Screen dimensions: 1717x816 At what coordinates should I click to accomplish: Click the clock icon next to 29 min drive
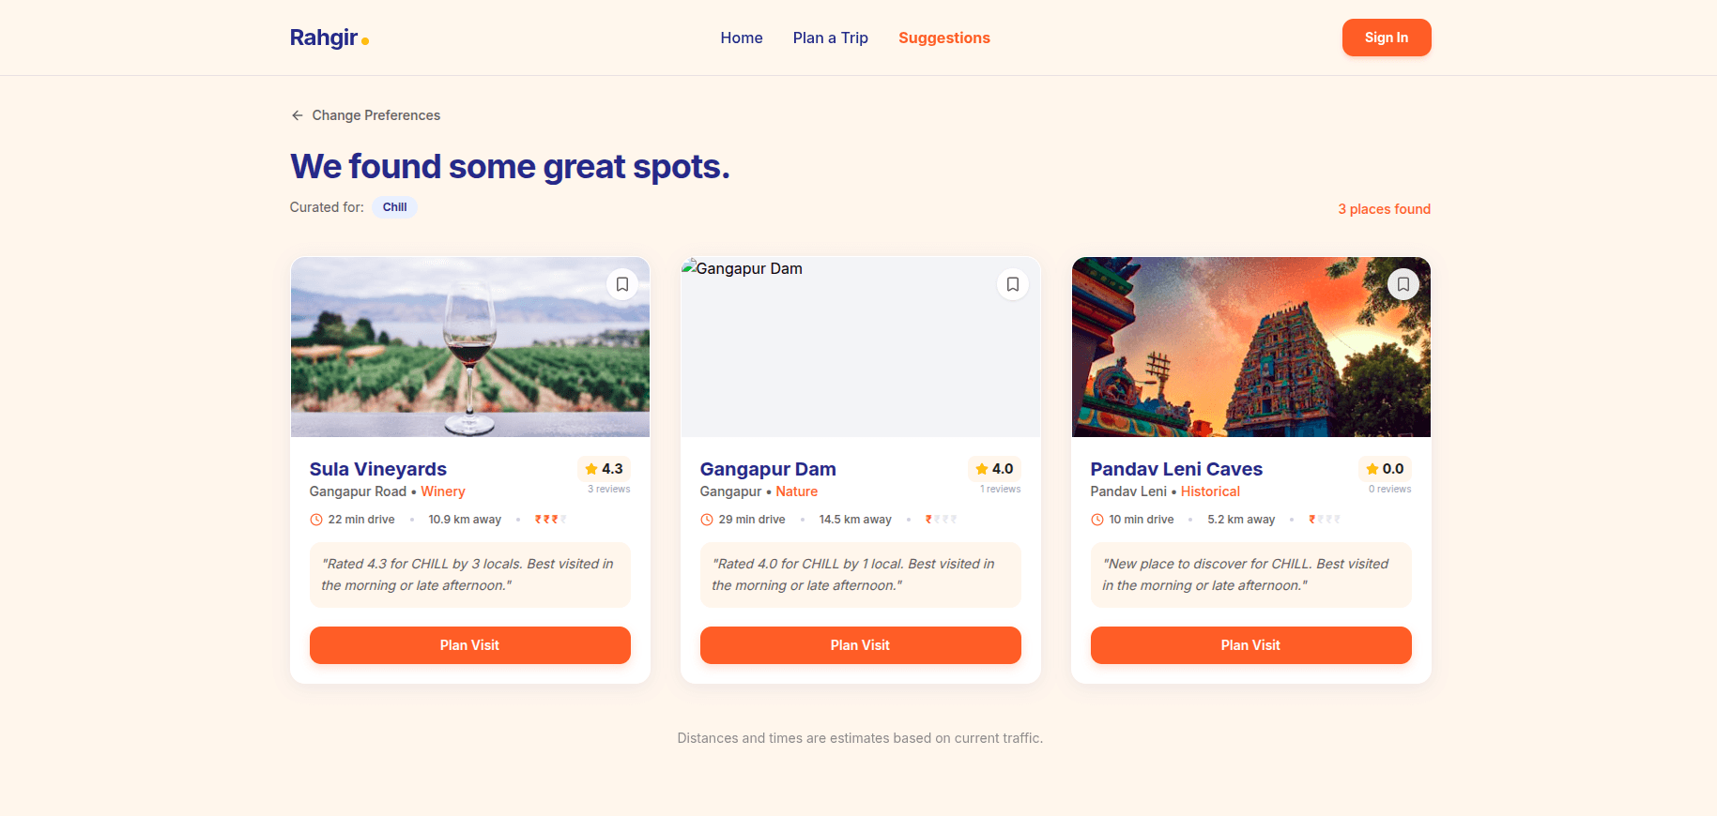click(707, 520)
